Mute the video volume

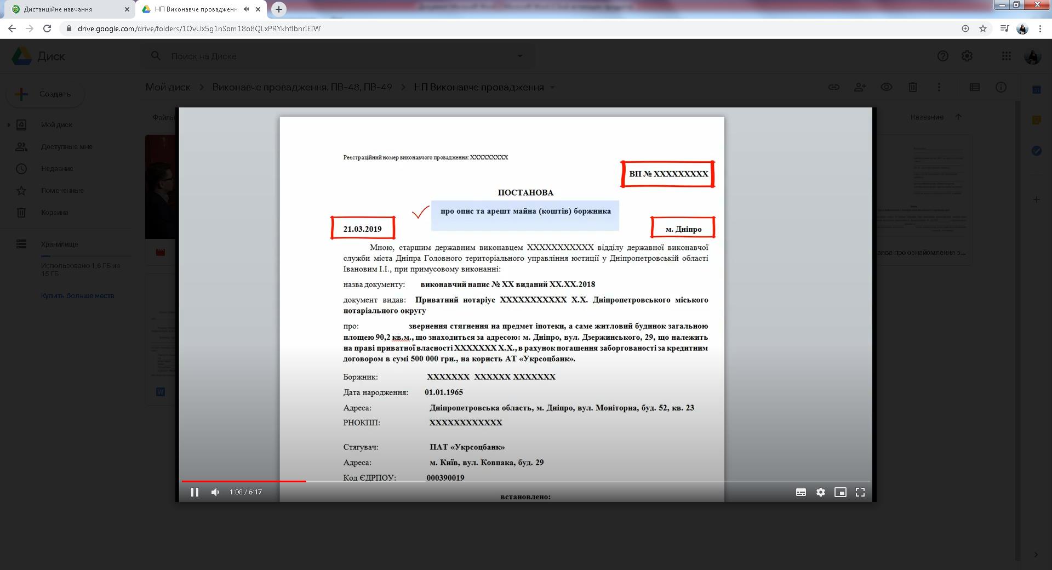215,492
